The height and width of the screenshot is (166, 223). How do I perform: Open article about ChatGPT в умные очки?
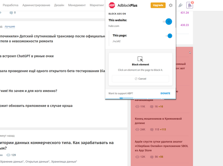coord(27,56)
